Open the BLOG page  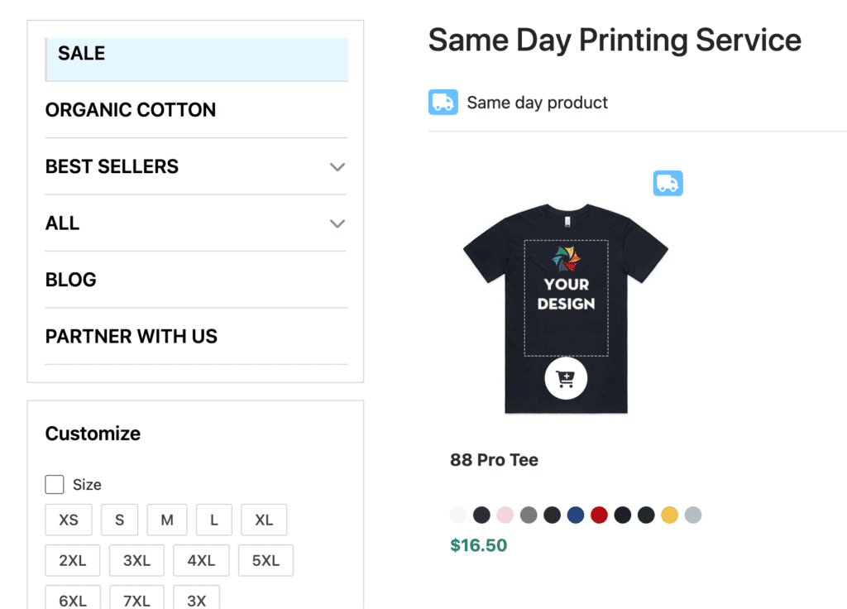click(70, 280)
